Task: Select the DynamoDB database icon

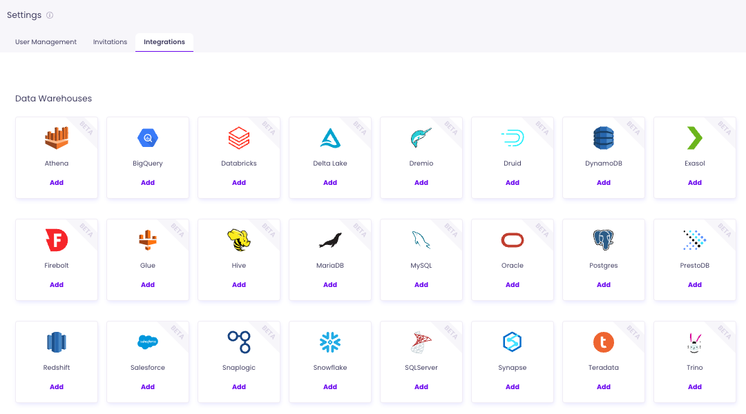Action: click(604, 138)
